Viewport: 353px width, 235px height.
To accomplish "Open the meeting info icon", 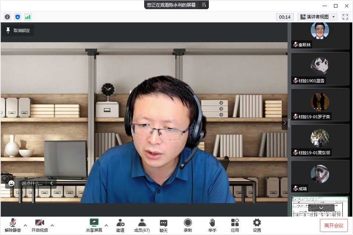I will 7,17.
